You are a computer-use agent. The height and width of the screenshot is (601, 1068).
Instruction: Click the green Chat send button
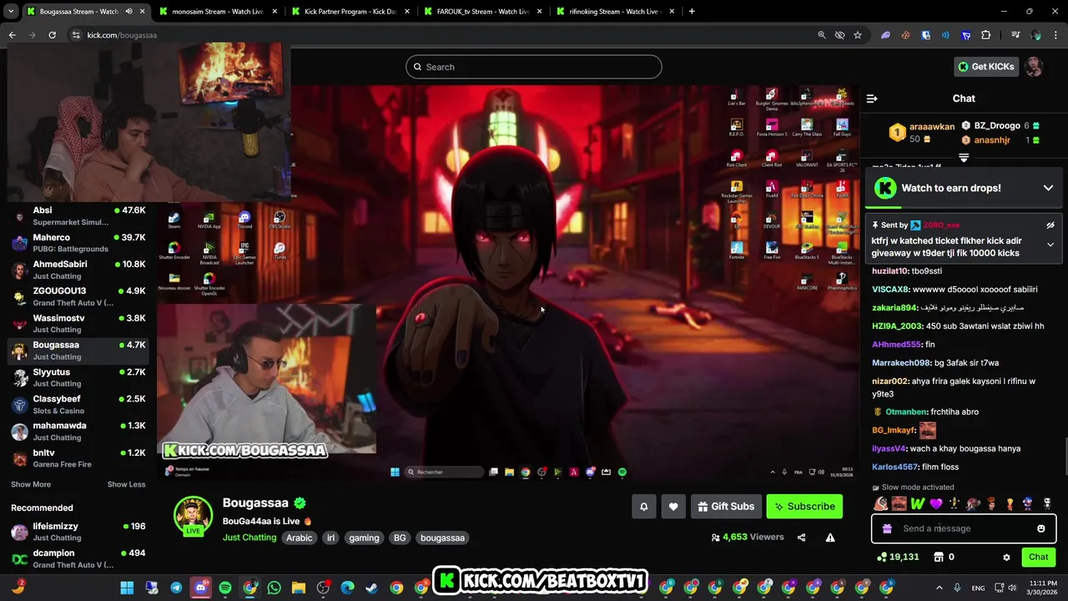point(1039,557)
